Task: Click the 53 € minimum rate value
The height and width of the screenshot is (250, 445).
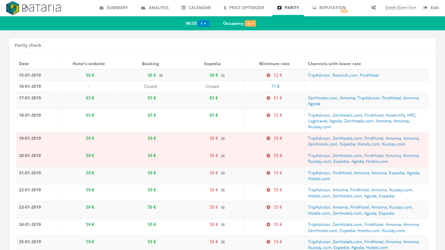Action: click(x=278, y=115)
